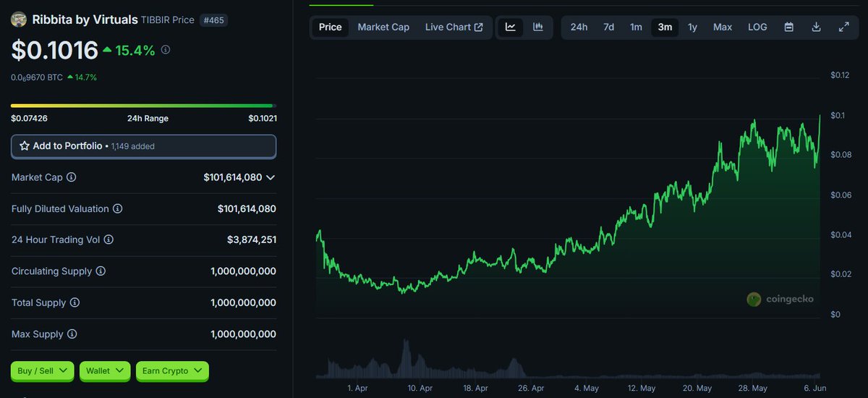Open the Wallet dropdown
Image resolution: width=868 pixels, height=398 pixels.
[105, 371]
